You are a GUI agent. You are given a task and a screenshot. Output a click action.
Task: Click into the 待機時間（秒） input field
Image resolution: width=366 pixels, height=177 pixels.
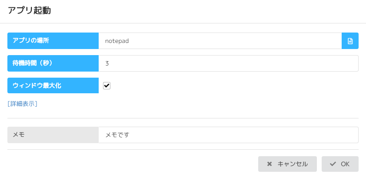pyautogui.click(x=228, y=63)
